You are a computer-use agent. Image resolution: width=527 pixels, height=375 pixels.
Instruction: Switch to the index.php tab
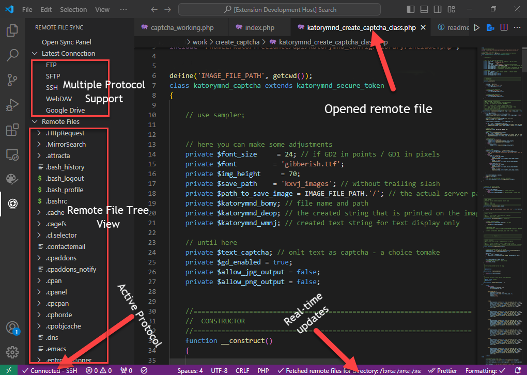(x=259, y=27)
